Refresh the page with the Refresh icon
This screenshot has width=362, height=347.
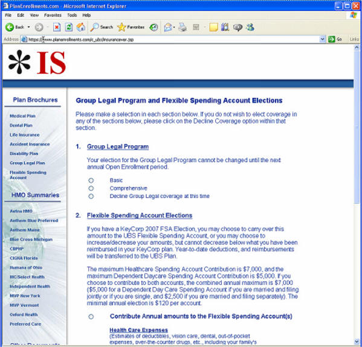(x=68, y=27)
